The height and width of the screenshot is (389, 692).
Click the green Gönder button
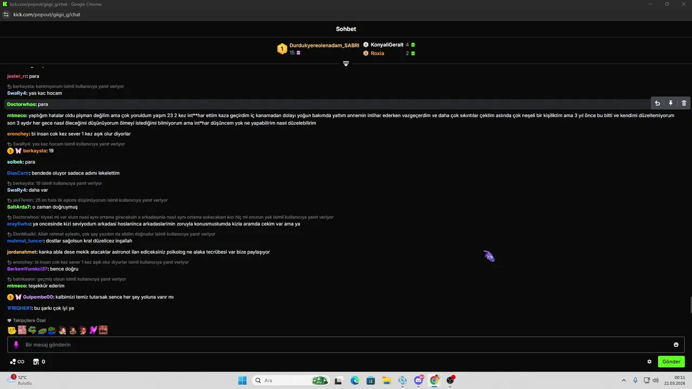pyautogui.click(x=671, y=361)
